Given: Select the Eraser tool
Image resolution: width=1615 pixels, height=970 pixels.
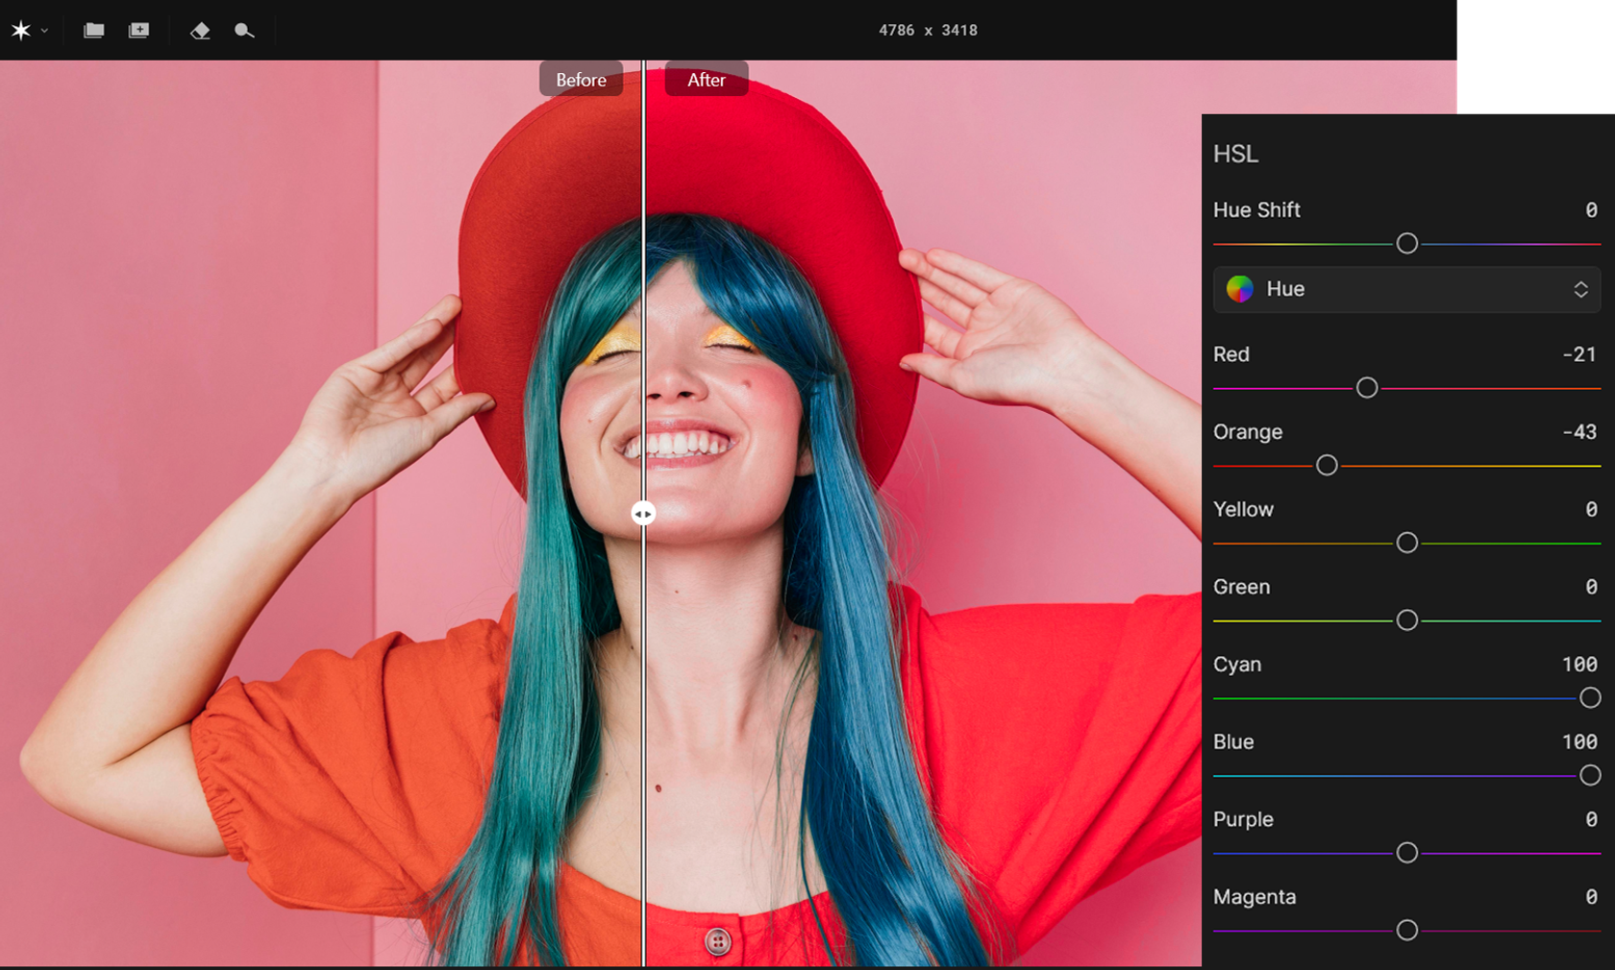Looking at the screenshot, I should [199, 30].
